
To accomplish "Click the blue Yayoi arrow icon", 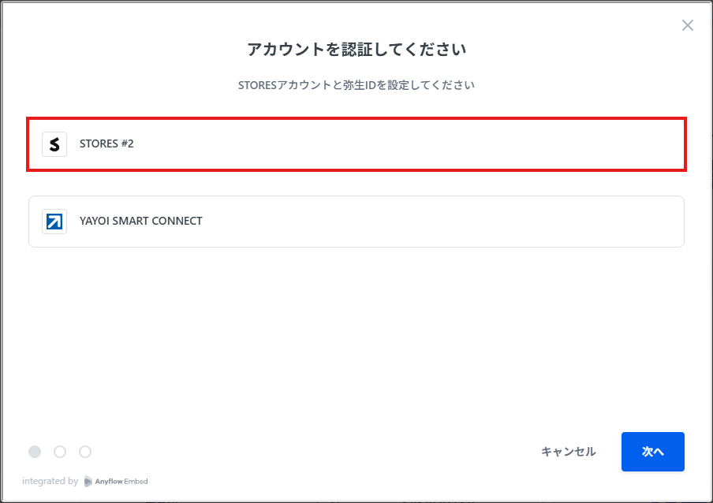I will click(54, 222).
